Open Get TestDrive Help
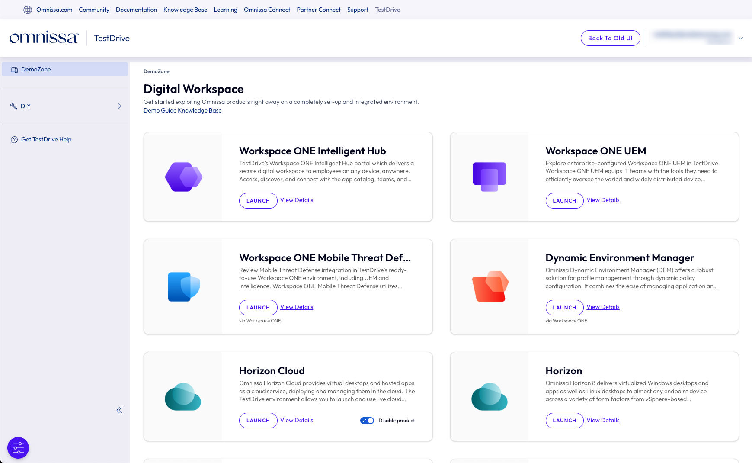The height and width of the screenshot is (463, 752). 46,139
